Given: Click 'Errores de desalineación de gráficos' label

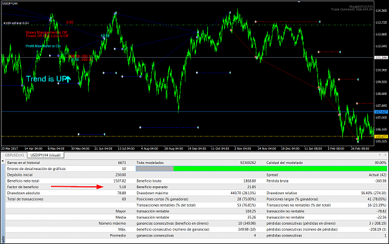Looking at the screenshot, I should pos(36,169).
